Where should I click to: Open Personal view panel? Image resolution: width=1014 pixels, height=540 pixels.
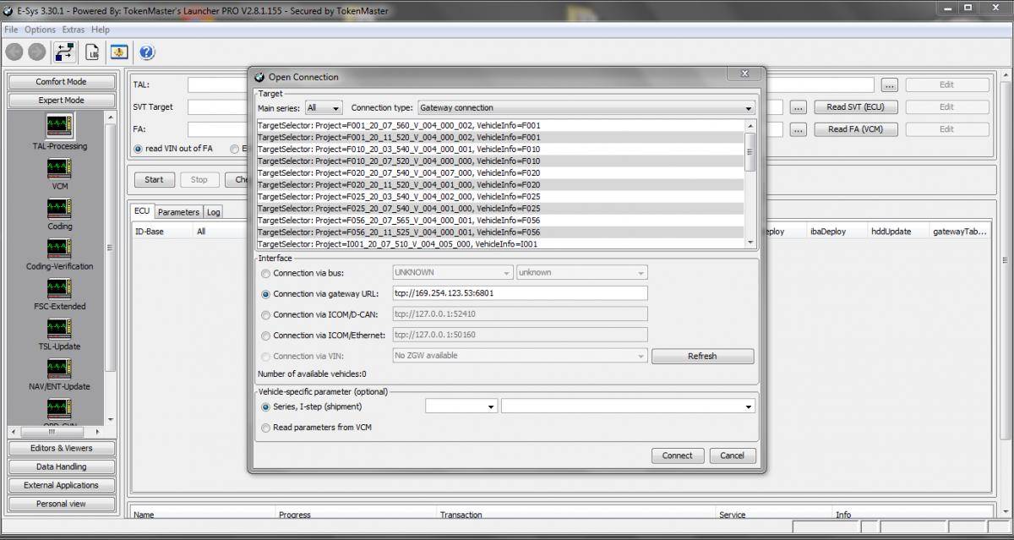[x=61, y=504]
